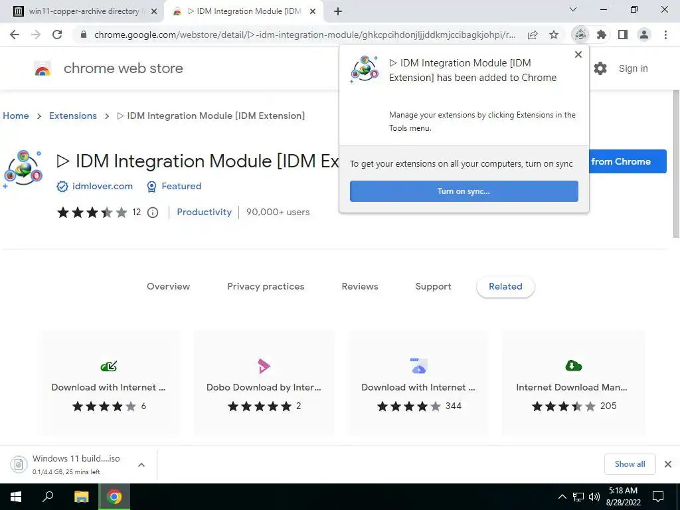Share this page via the share icon
This screenshot has width=680, height=510.
[533, 35]
